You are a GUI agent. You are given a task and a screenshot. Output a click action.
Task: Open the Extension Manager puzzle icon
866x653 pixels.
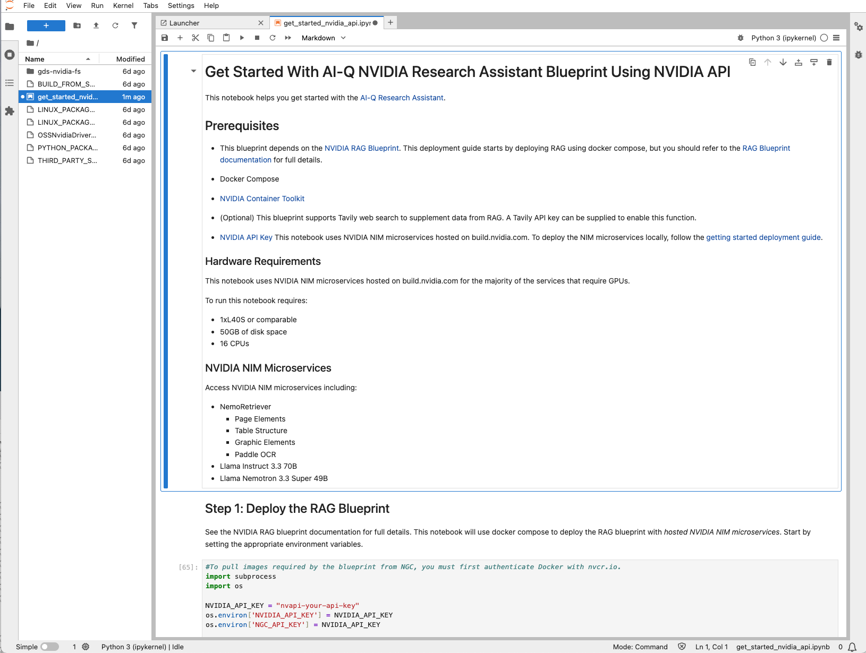tap(10, 111)
